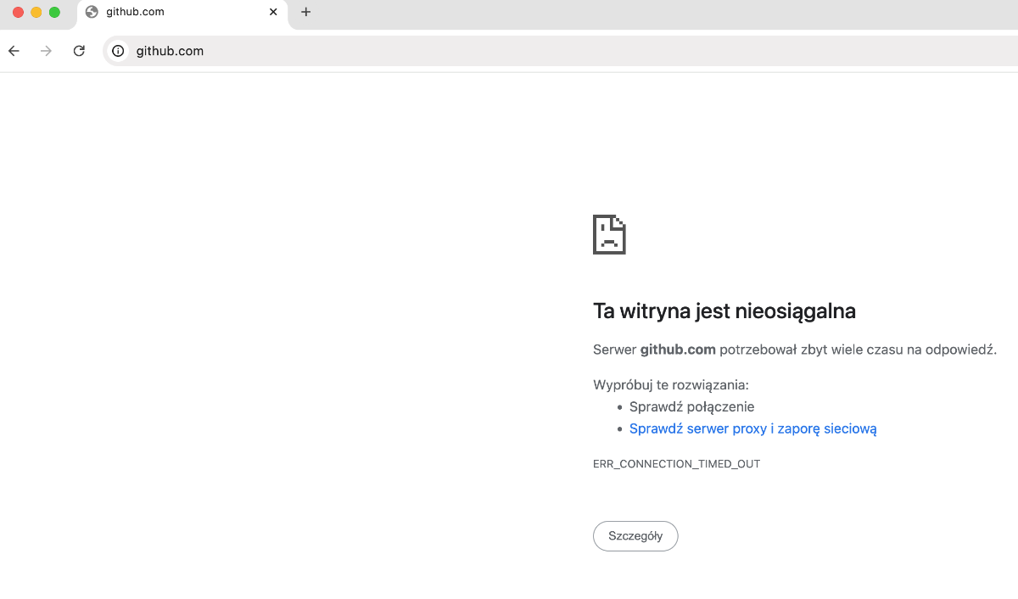Click the sad page error icon
The width and height of the screenshot is (1018, 599).
tap(609, 234)
